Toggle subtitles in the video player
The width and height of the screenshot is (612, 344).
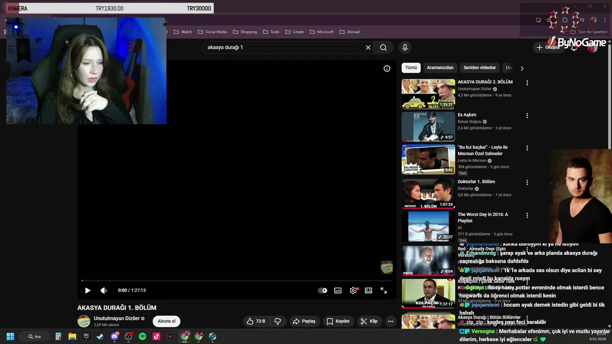click(338, 290)
